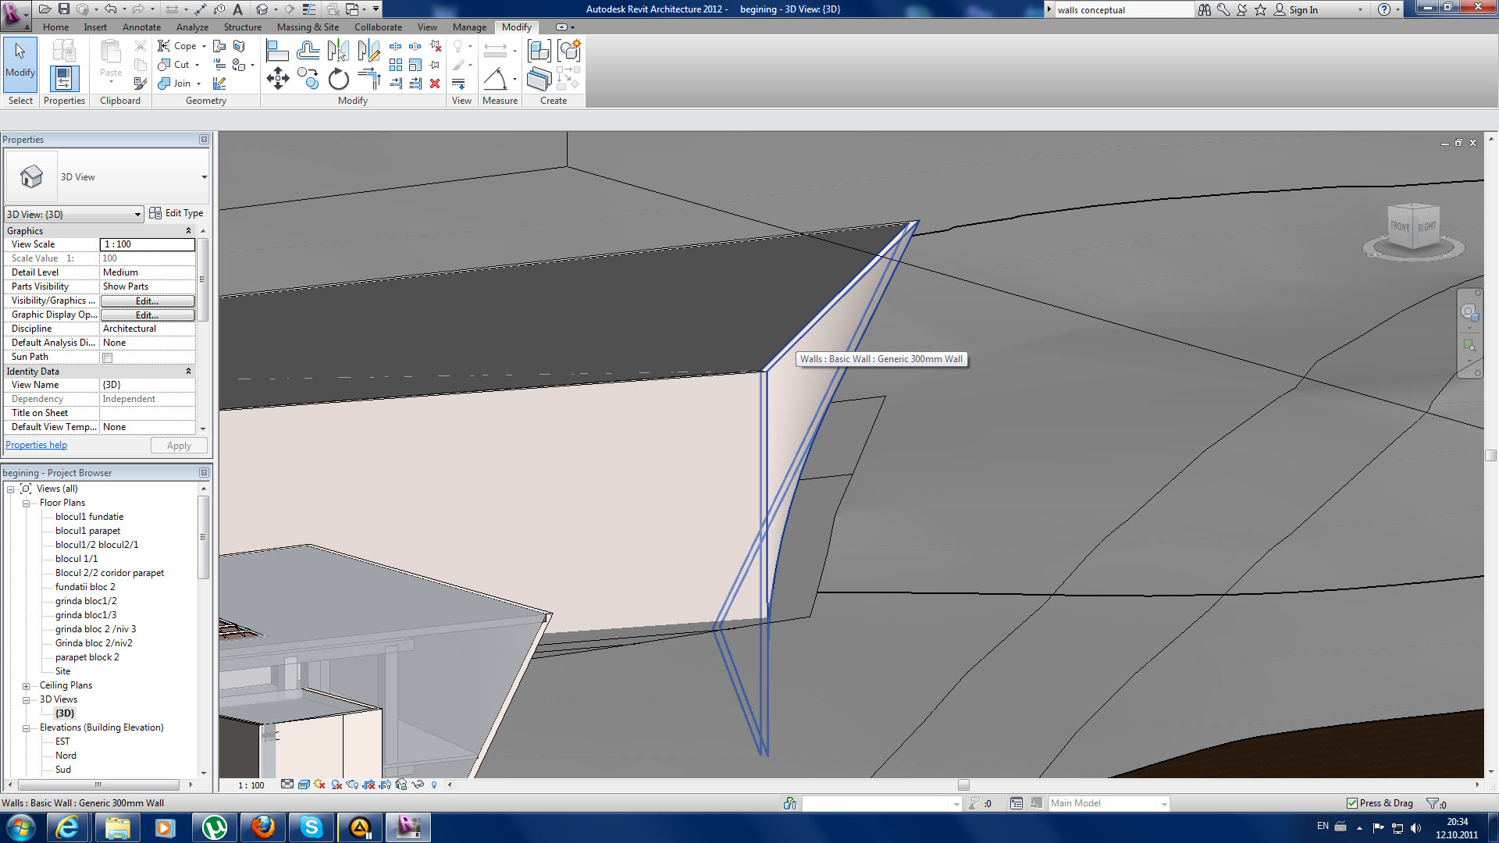The width and height of the screenshot is (1499, 843).
Task: Select the Offset tool icon
Action: click(x=308, y=52)
